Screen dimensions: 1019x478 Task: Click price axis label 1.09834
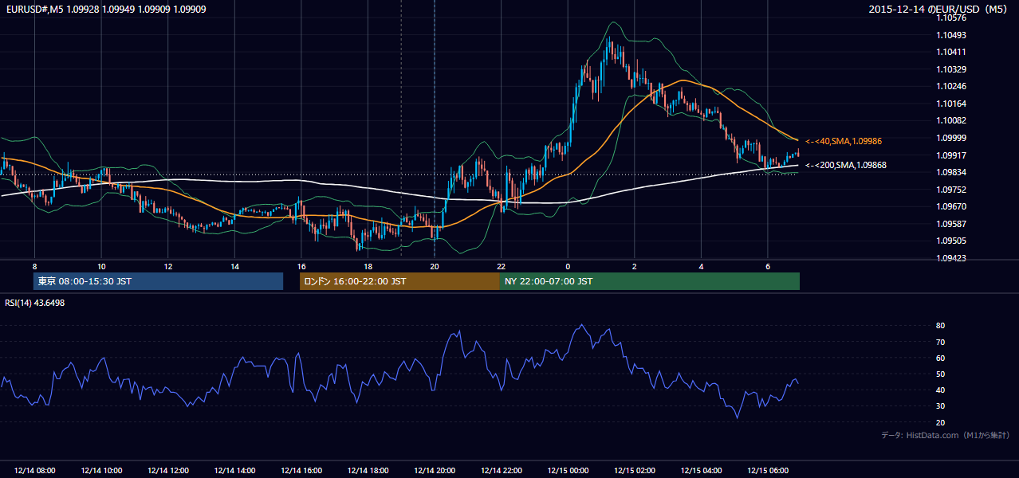pyautogui.click(x=951, y=172)
